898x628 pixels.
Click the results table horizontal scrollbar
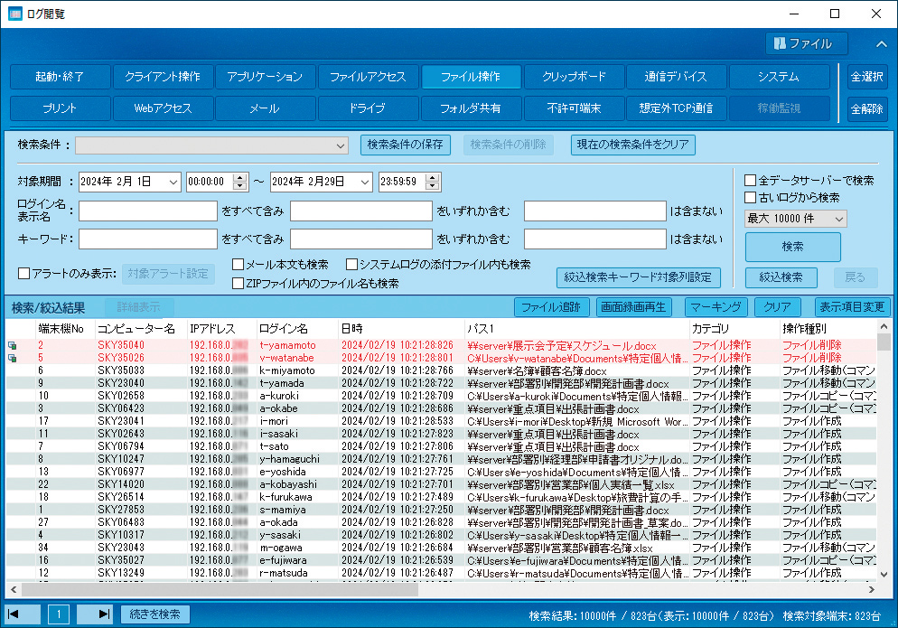(x=220, y=589)
